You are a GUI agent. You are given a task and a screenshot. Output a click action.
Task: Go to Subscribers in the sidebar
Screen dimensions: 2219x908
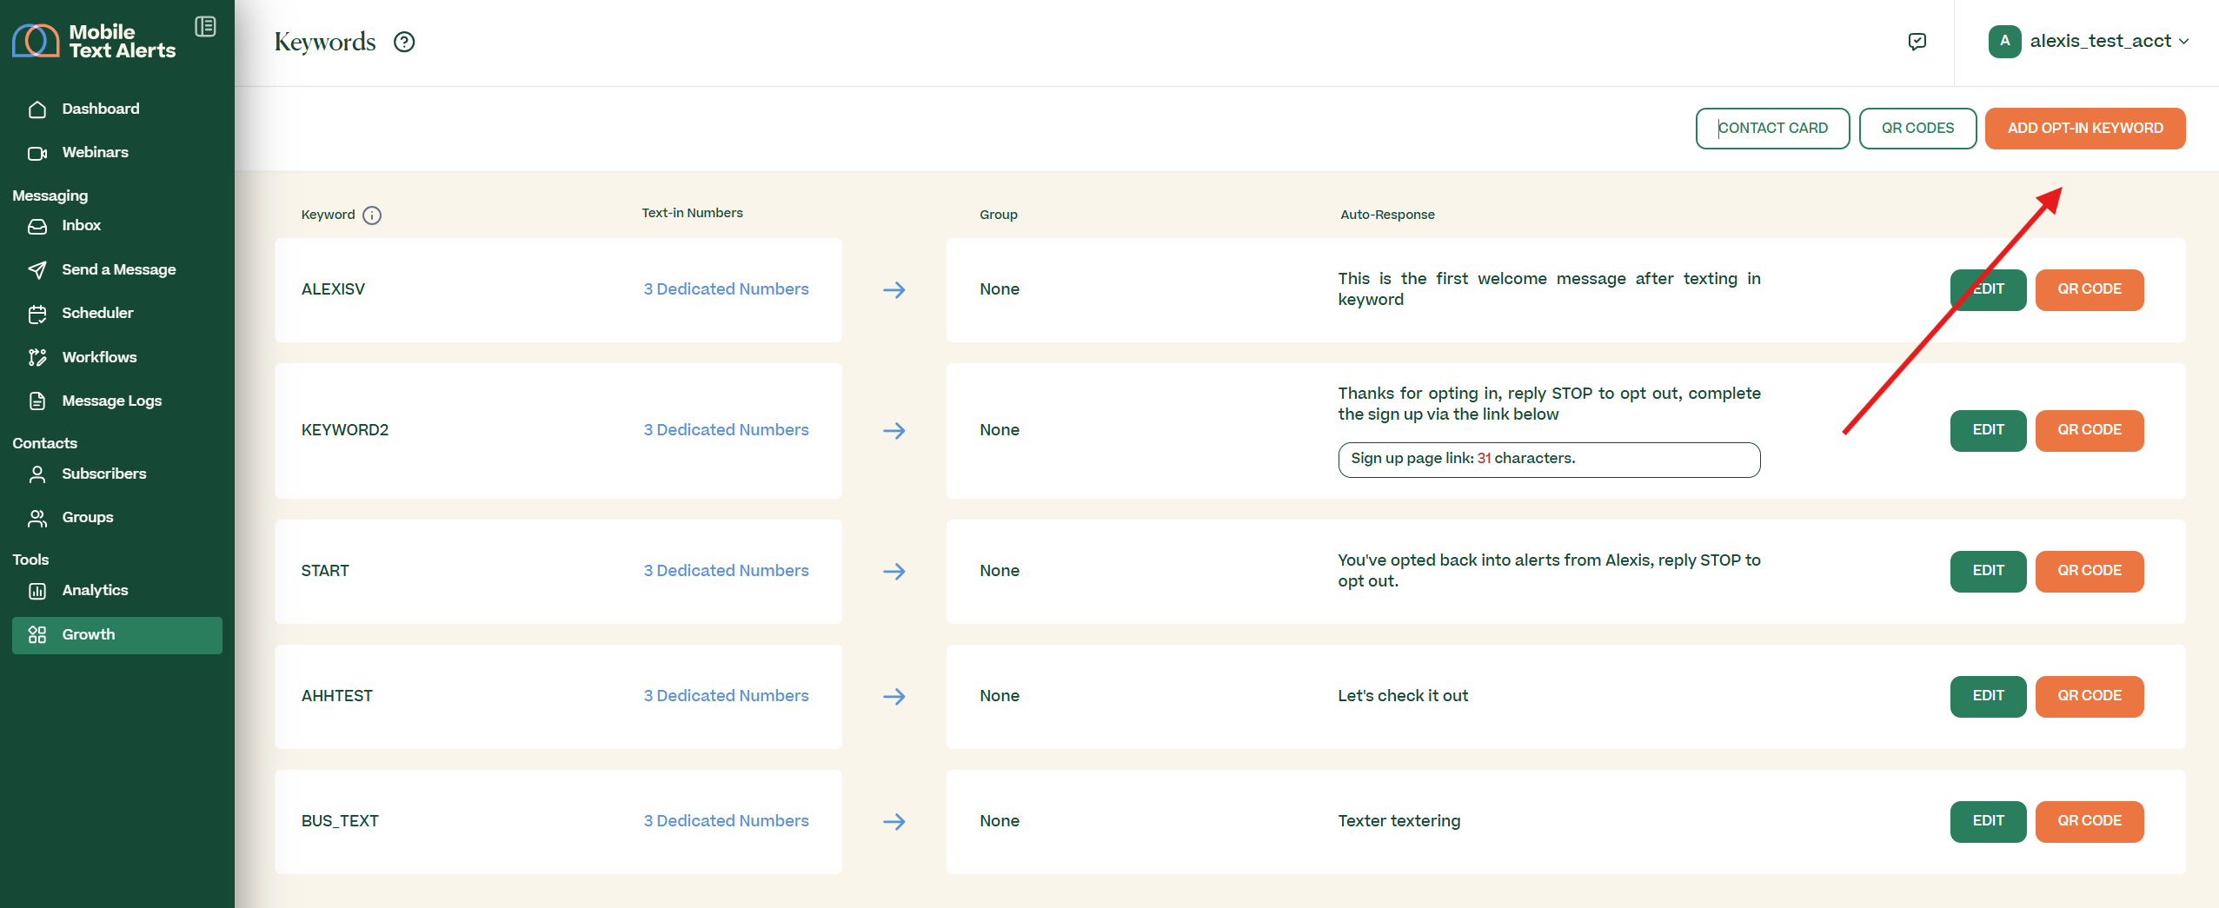tap(103, 474)
